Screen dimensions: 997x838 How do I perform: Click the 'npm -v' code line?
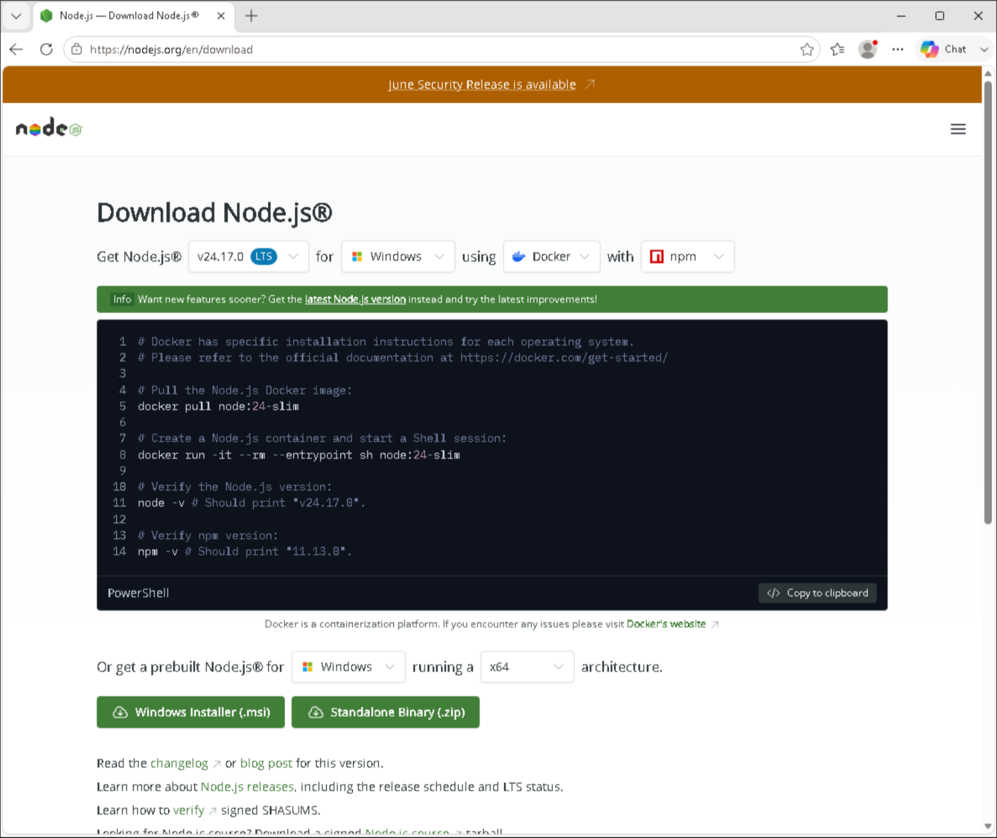tap(245, 551)
